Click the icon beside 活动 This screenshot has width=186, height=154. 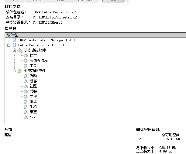26,76
